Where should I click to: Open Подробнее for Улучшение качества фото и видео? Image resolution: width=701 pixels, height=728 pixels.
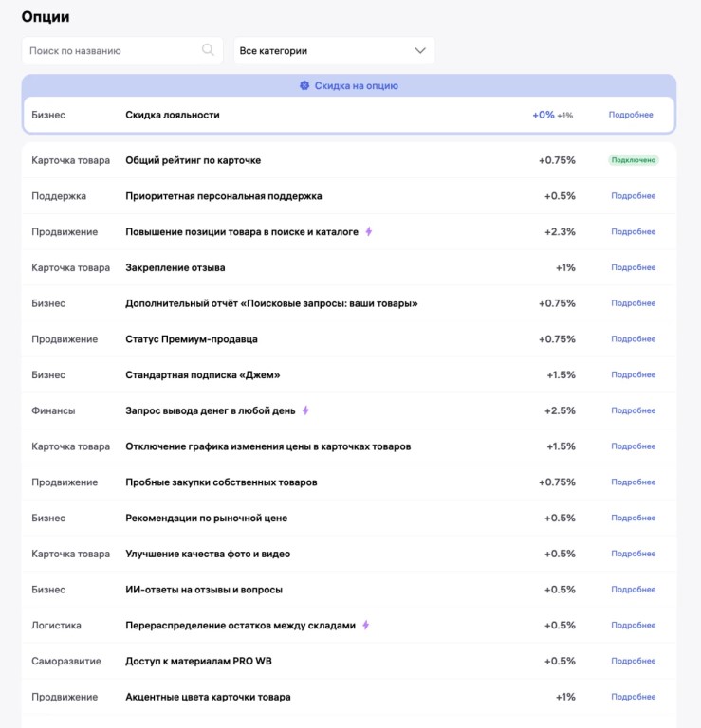pos(633,554)
